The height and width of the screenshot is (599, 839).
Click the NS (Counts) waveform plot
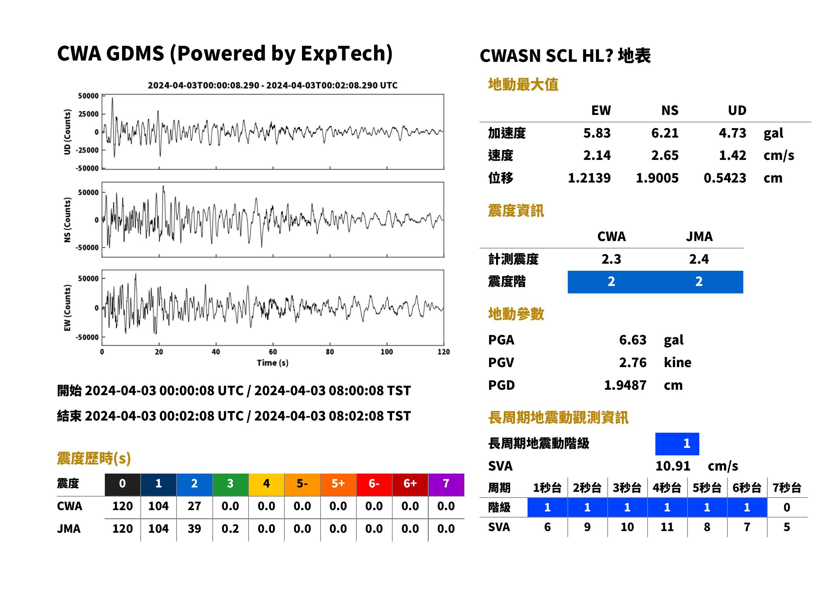[x=273, y=219]
